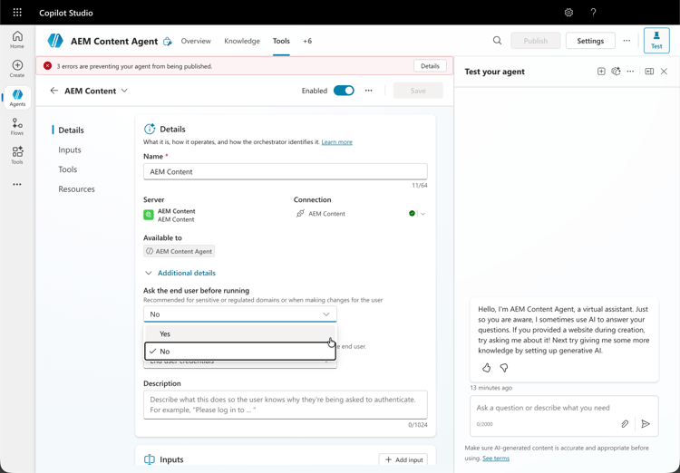This screenshot has height=473, width=680.
Task: Show the +6 more tabs
Action: click(x=307, y=41)
